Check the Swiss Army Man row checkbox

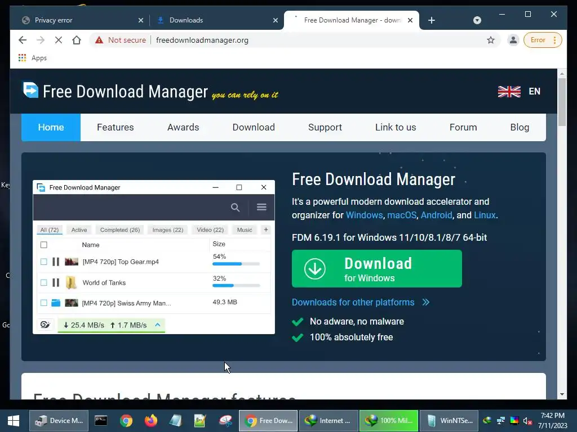pyautogui.click(x=44, y=303)
